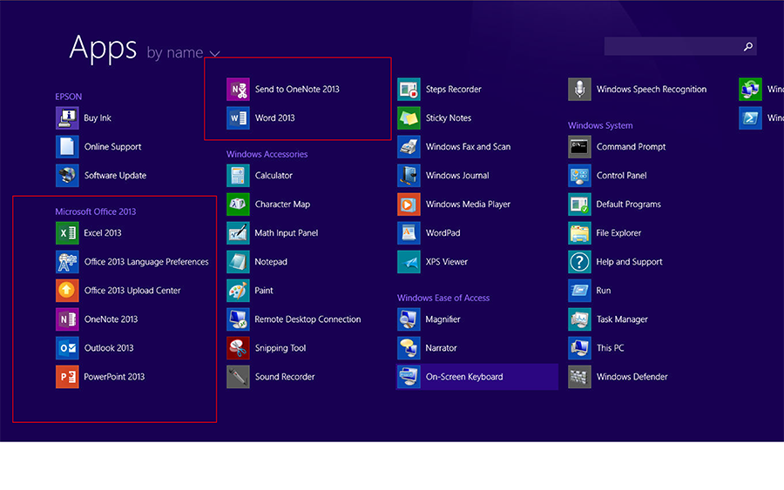
Task: Open the WordPad icon
Action: pos(409,232)
